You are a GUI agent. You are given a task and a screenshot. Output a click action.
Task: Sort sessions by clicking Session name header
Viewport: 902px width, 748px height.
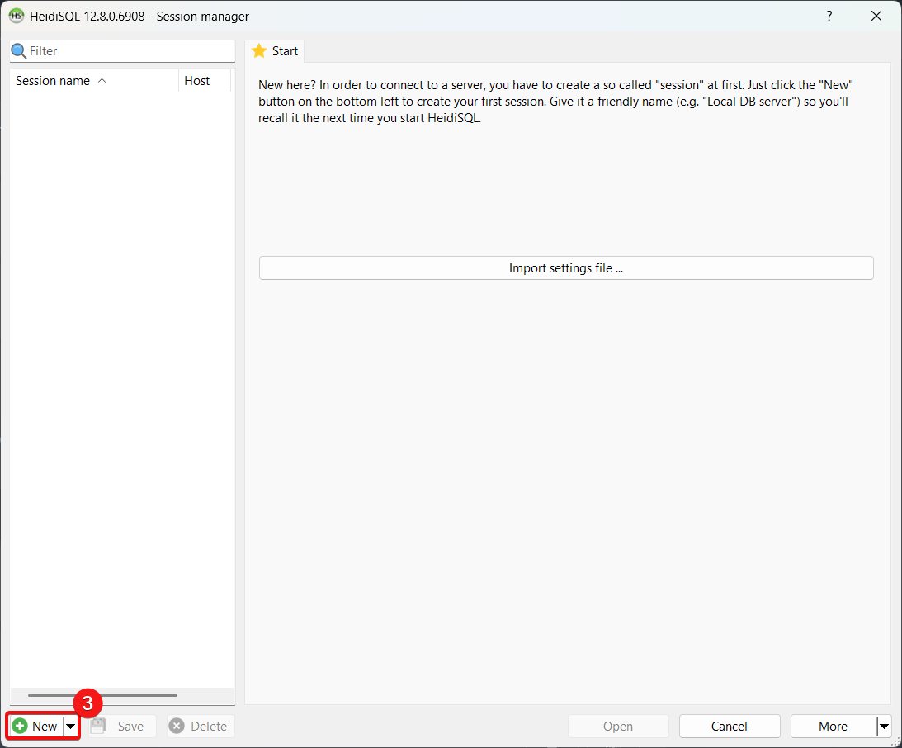(54, 80)
